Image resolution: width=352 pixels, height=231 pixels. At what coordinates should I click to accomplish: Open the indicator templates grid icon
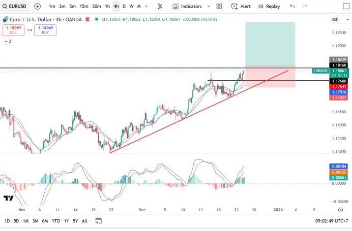point(219,7)
